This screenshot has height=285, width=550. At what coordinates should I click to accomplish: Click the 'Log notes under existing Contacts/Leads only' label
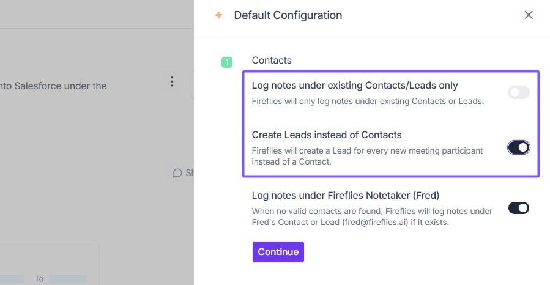[x=354, y=86]
